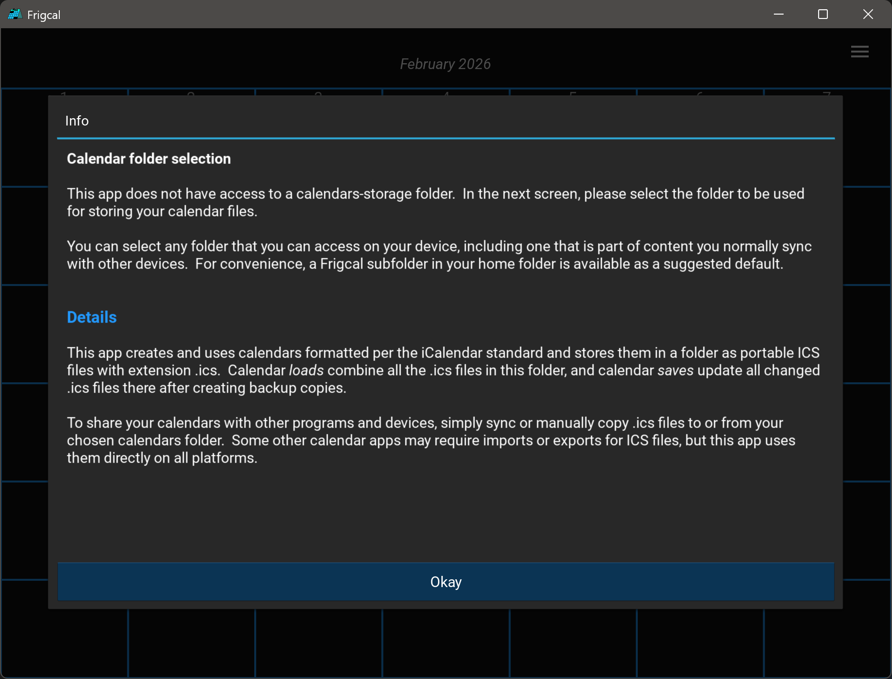Click paragraph starting "This app creates and uses"
This screenshot has width=892, height=679.
pos(443,370)
